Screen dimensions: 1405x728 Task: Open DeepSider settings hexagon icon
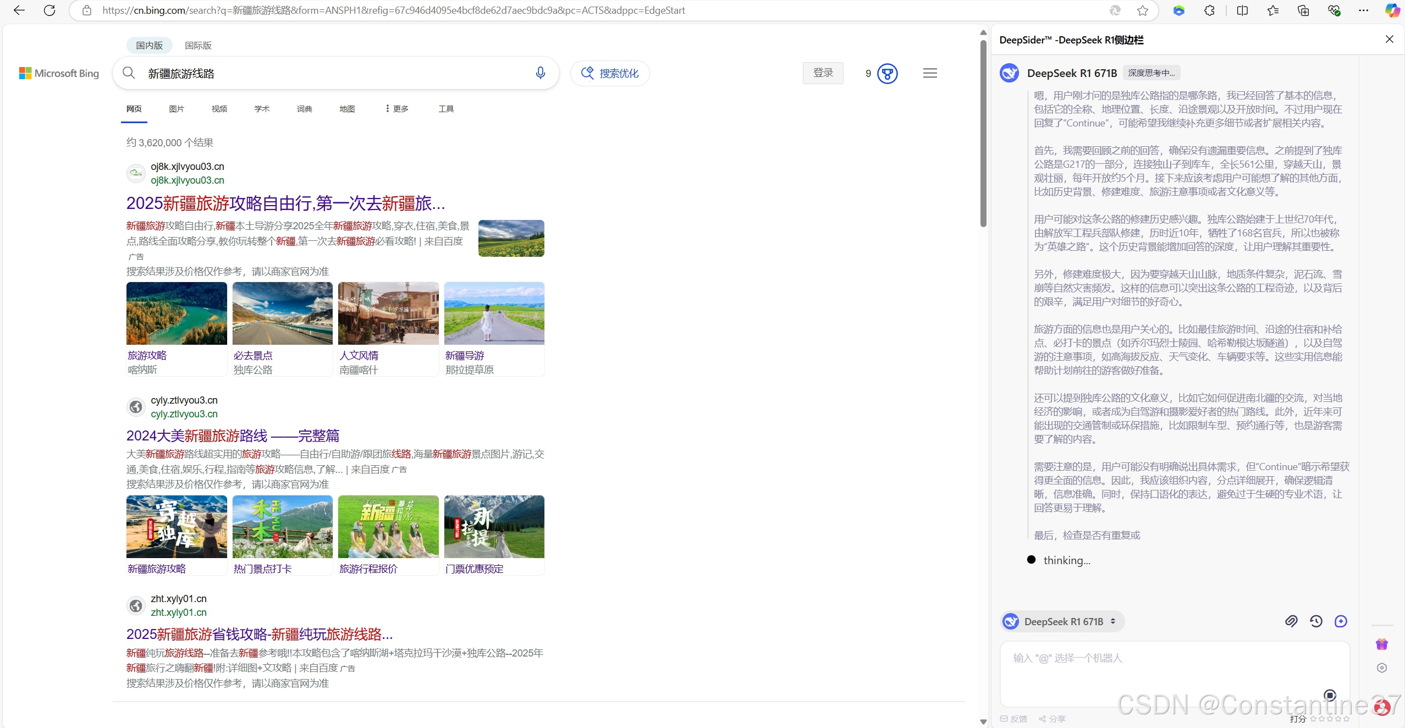[x=1382, y=668]
